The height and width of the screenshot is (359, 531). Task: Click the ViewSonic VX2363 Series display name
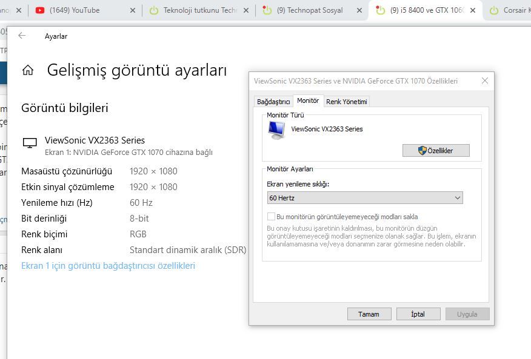point(95,140)
